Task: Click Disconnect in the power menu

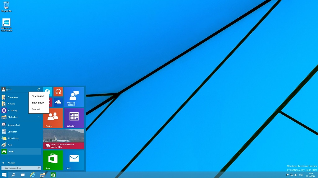Action: point(38,96)
